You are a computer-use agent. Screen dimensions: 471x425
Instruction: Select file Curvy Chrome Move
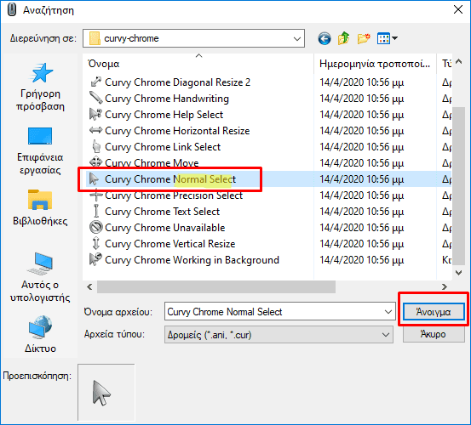pyautogui.click(x=152, y=163)
